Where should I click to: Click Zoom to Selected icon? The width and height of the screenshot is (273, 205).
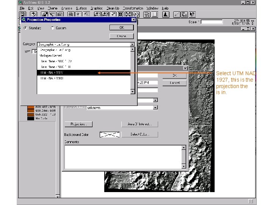[113, 14]
